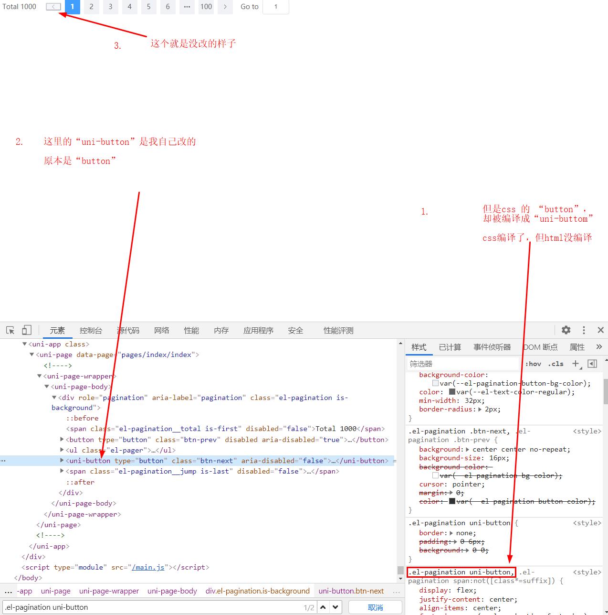
Task: Click the 取消 cancel search button
Action: tap(375, 607)
